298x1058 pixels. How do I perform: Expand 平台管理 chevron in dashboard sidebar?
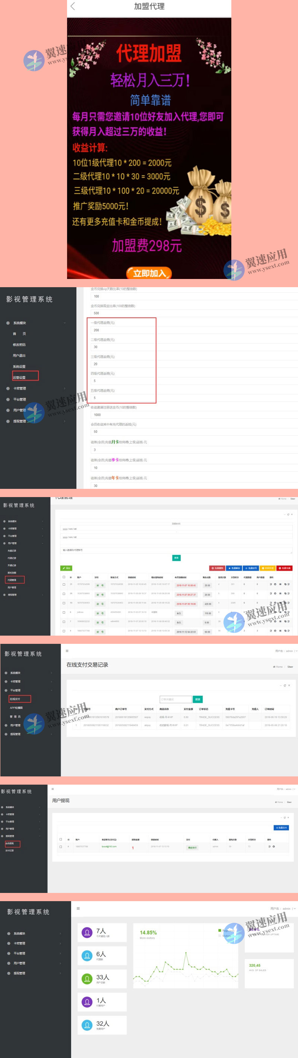(x=61, y=953)
